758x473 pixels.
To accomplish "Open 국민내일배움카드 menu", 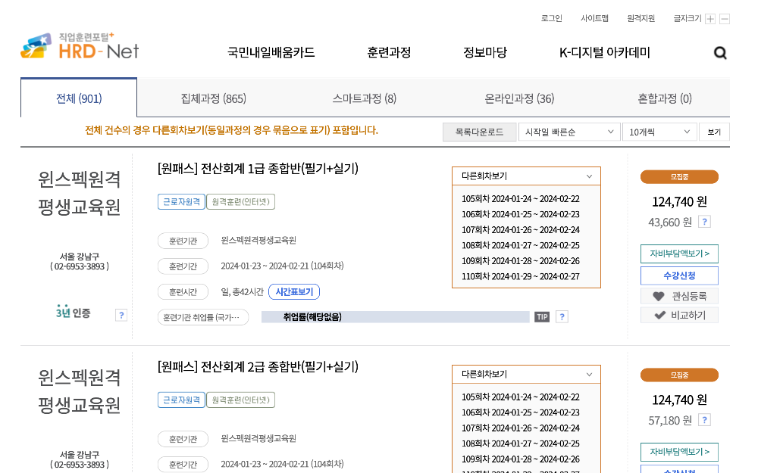I will coord(271,52).
